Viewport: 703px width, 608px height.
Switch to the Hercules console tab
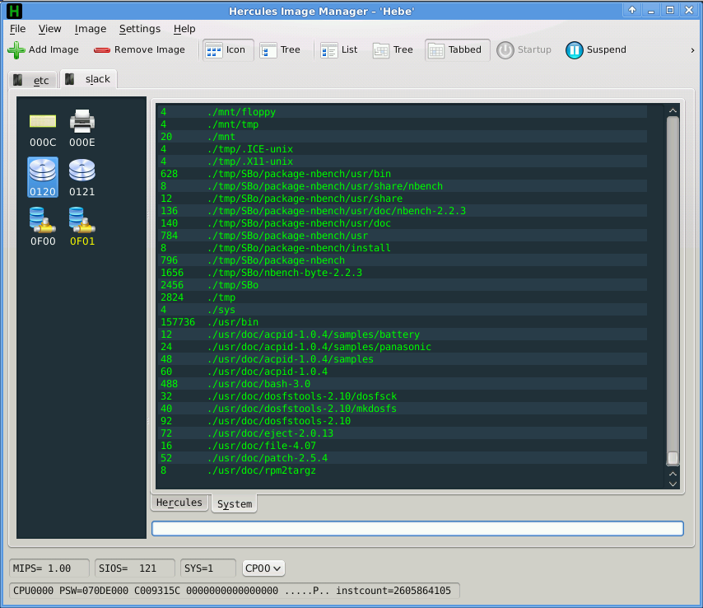tap(179, 503)
